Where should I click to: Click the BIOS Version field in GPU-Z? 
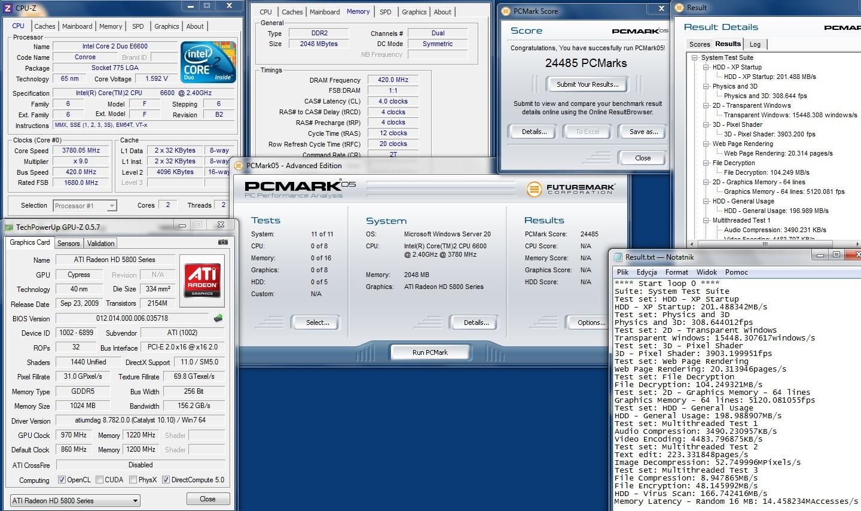[x=132, y=318]
